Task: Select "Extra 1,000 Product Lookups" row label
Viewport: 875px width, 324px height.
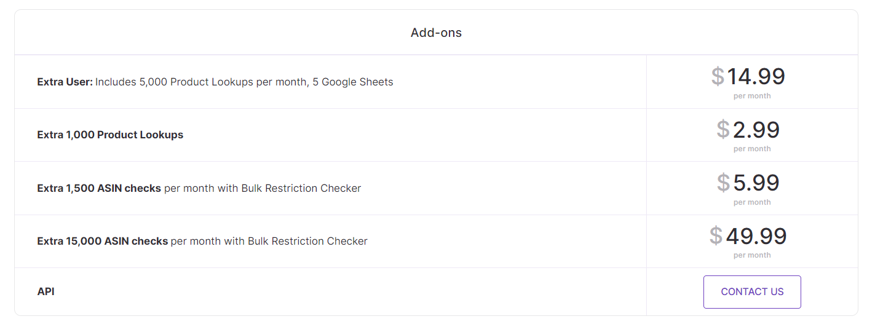Action: pos(110,135)
